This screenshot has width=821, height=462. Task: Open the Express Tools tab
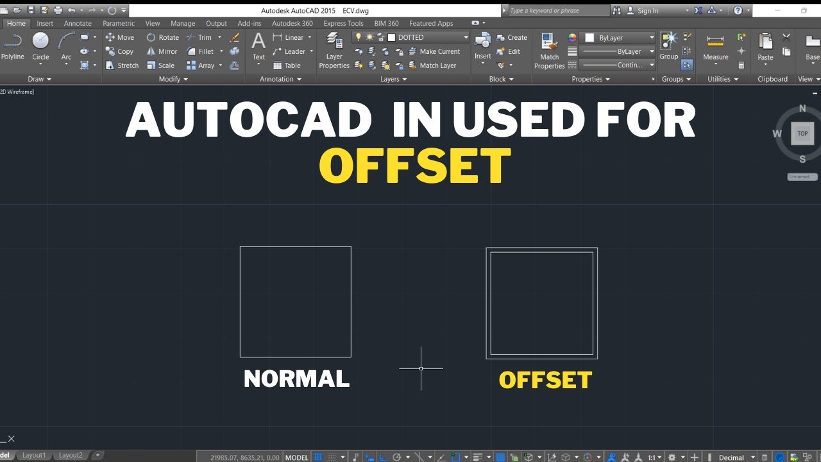(343, 23)
